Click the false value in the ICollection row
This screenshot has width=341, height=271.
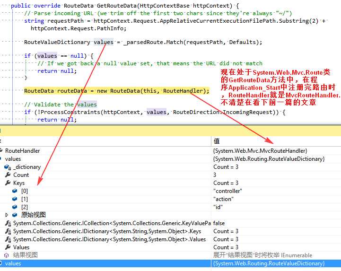pos(219,223)
